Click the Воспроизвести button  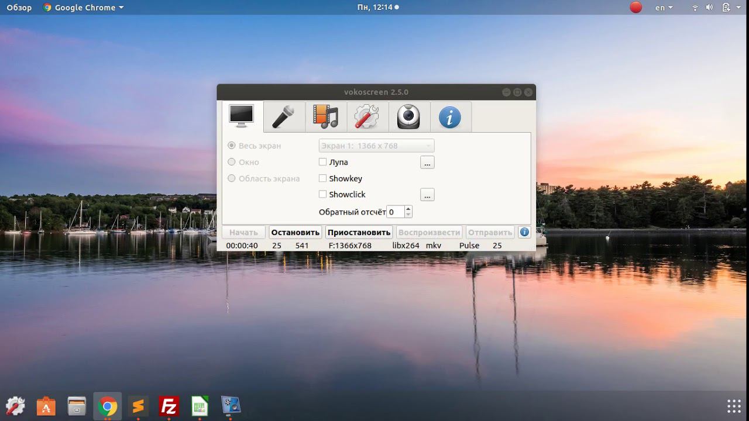[430, 232]
